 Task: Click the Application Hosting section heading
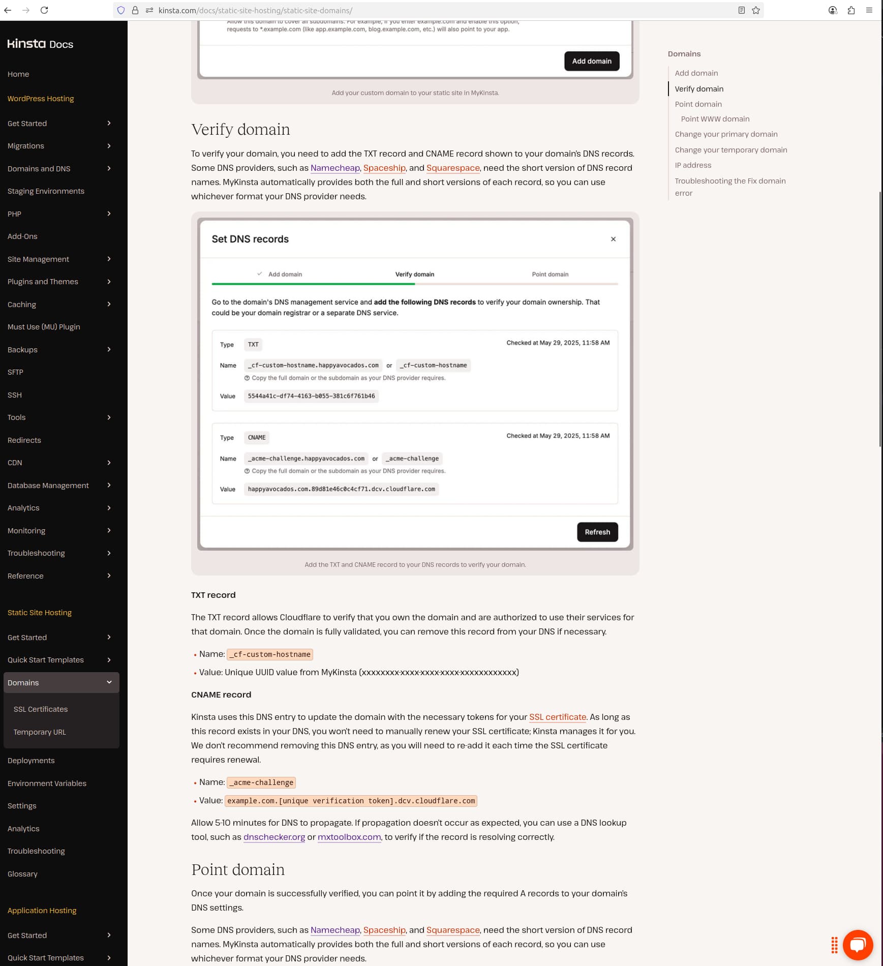42,911
